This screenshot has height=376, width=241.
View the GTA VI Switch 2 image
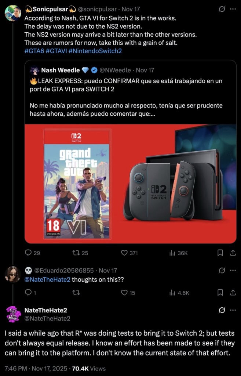131,184
